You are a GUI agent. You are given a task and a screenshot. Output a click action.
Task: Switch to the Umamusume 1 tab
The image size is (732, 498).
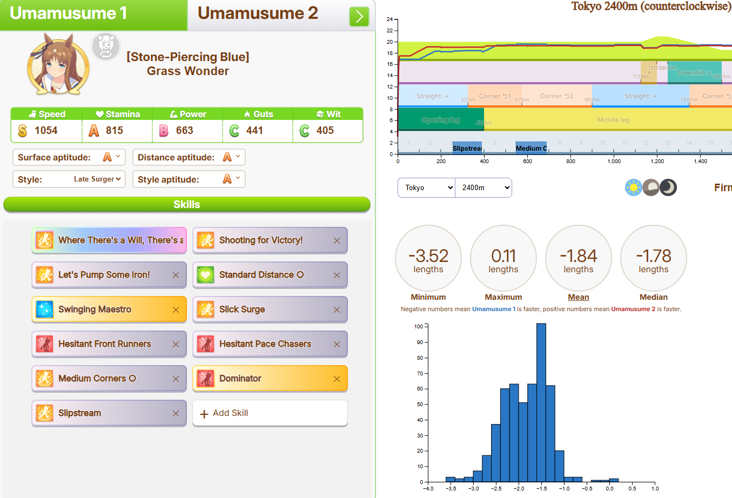(93, 15)
